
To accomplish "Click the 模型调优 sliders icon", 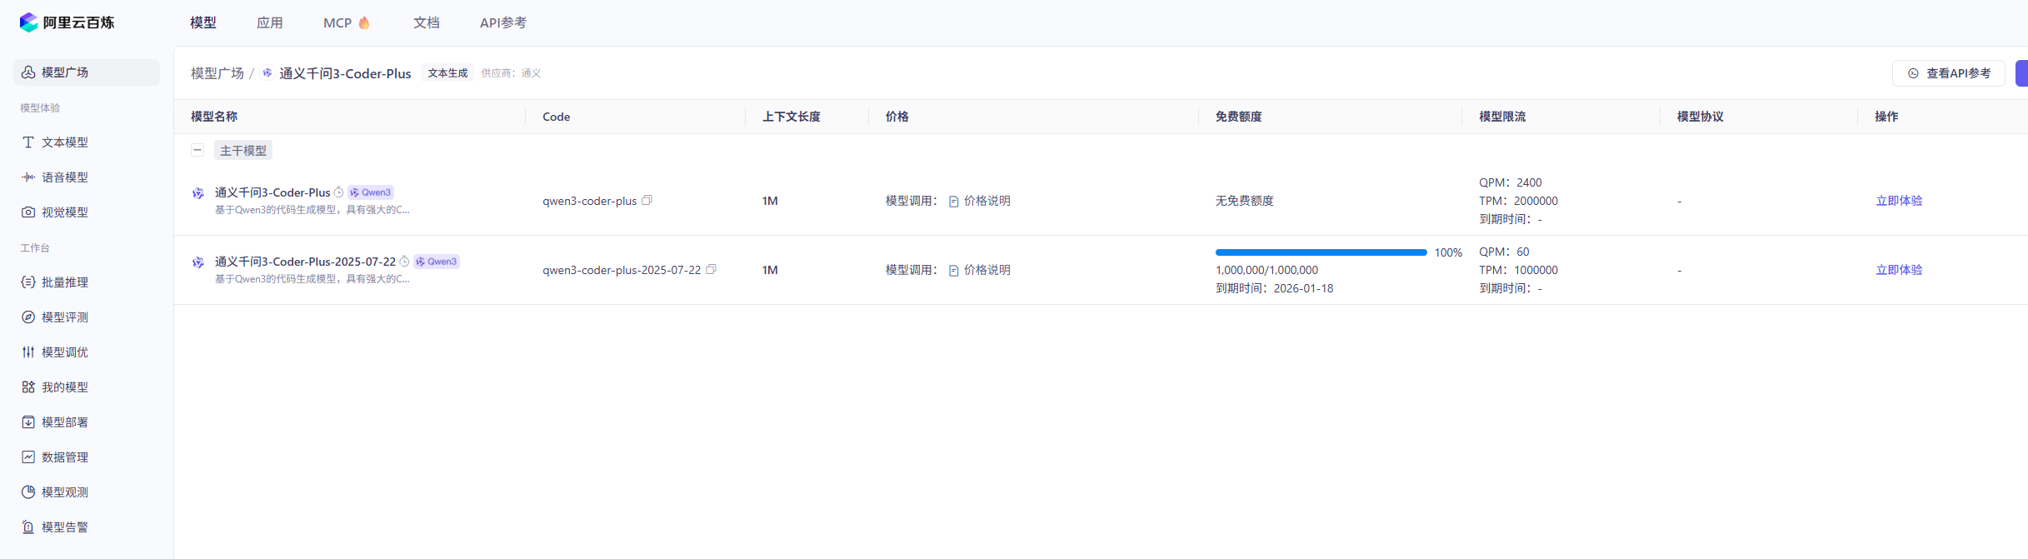I will (x=28, y=352).
